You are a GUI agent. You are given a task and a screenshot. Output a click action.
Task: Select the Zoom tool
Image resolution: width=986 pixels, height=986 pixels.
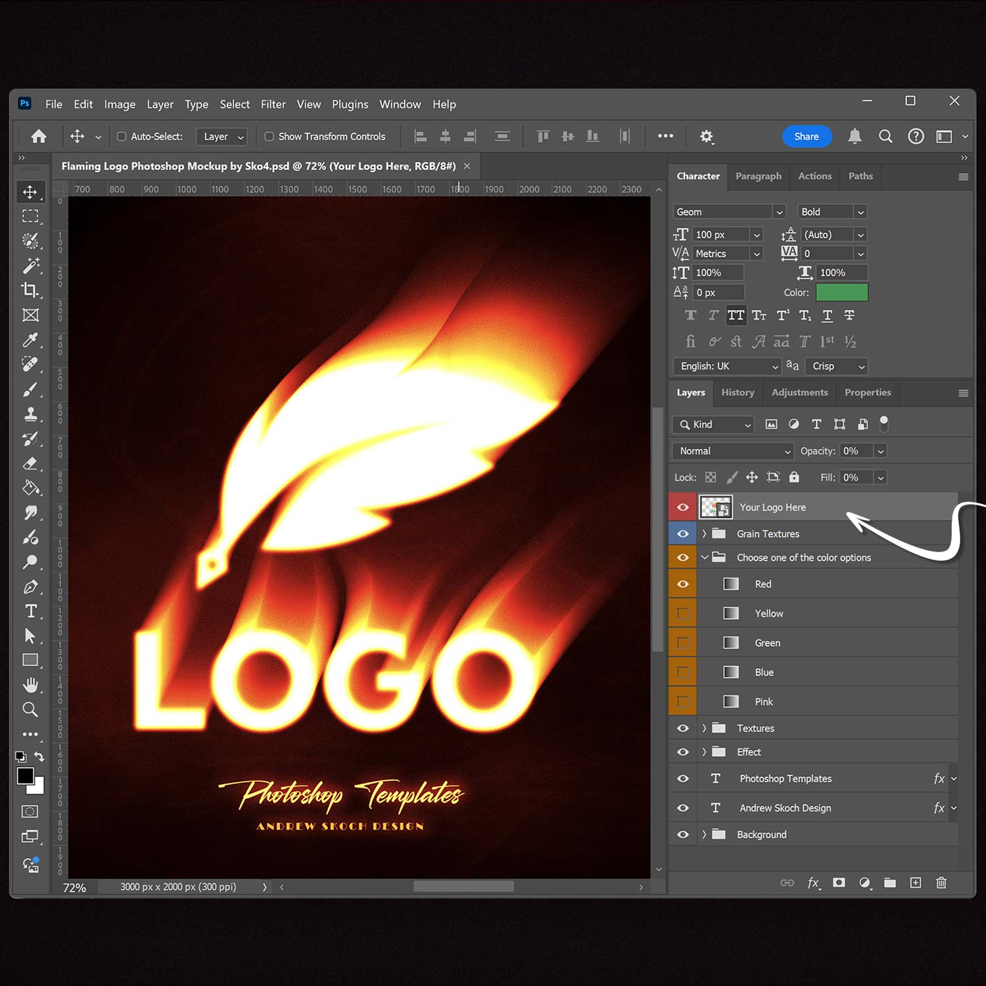coord(30,709)
